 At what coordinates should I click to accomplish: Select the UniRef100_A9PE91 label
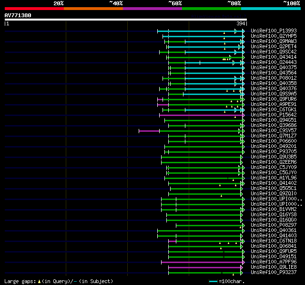274,105
